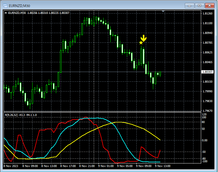
Task: Click price scale value 1.80150
Action: click(x=207, y=81)
